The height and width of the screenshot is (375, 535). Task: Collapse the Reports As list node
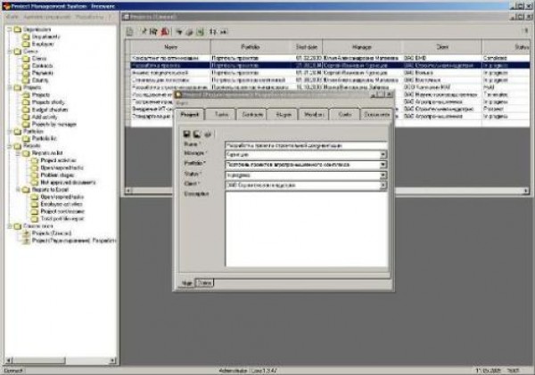click(19, 153)
